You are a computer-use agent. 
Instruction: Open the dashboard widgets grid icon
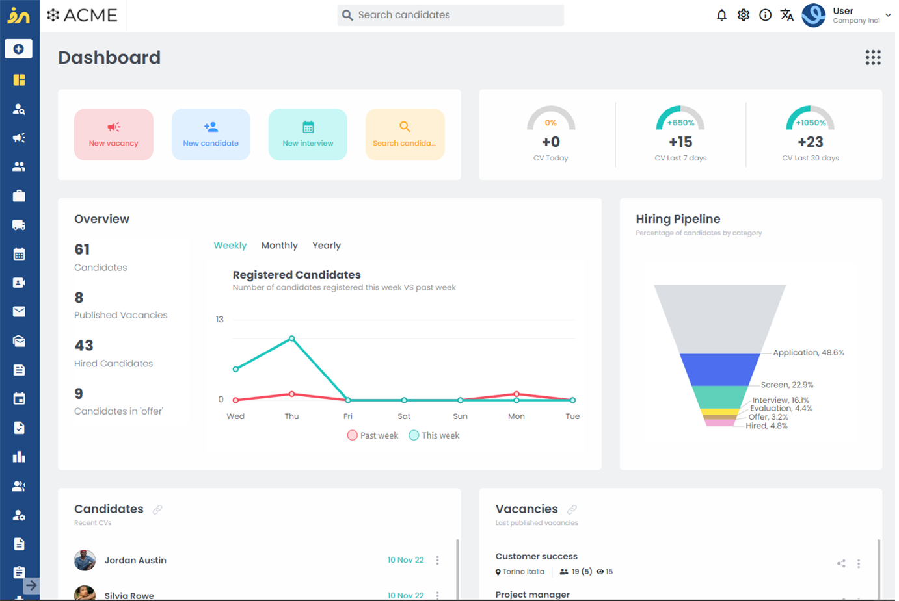pos(872,58)
